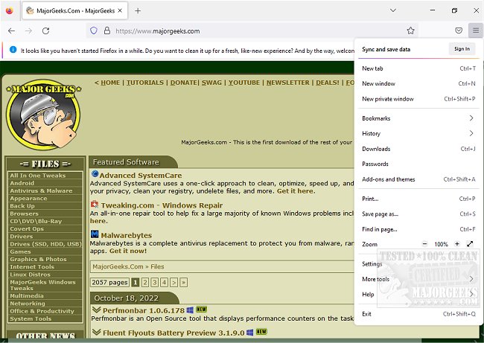484x343 pixels.
Task: Expand the Help submenu
Action: (419, 294)
